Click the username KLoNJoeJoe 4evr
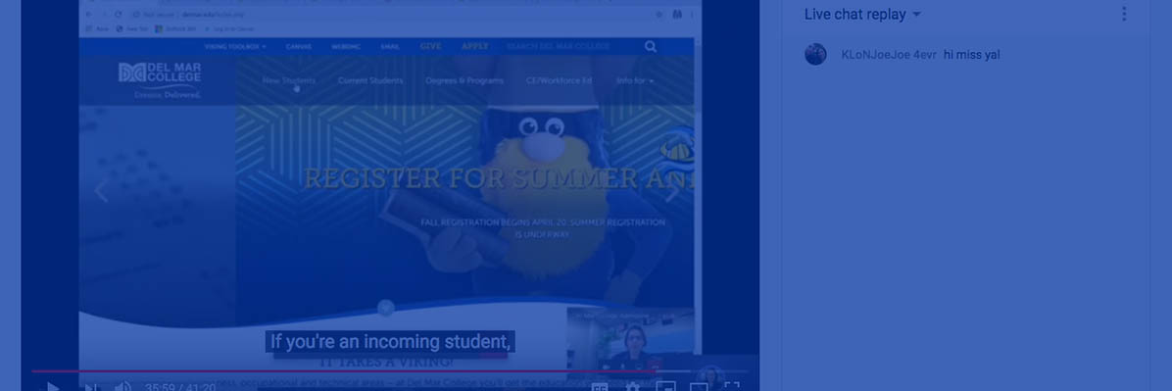1172x391 pixels. point(889,55)
